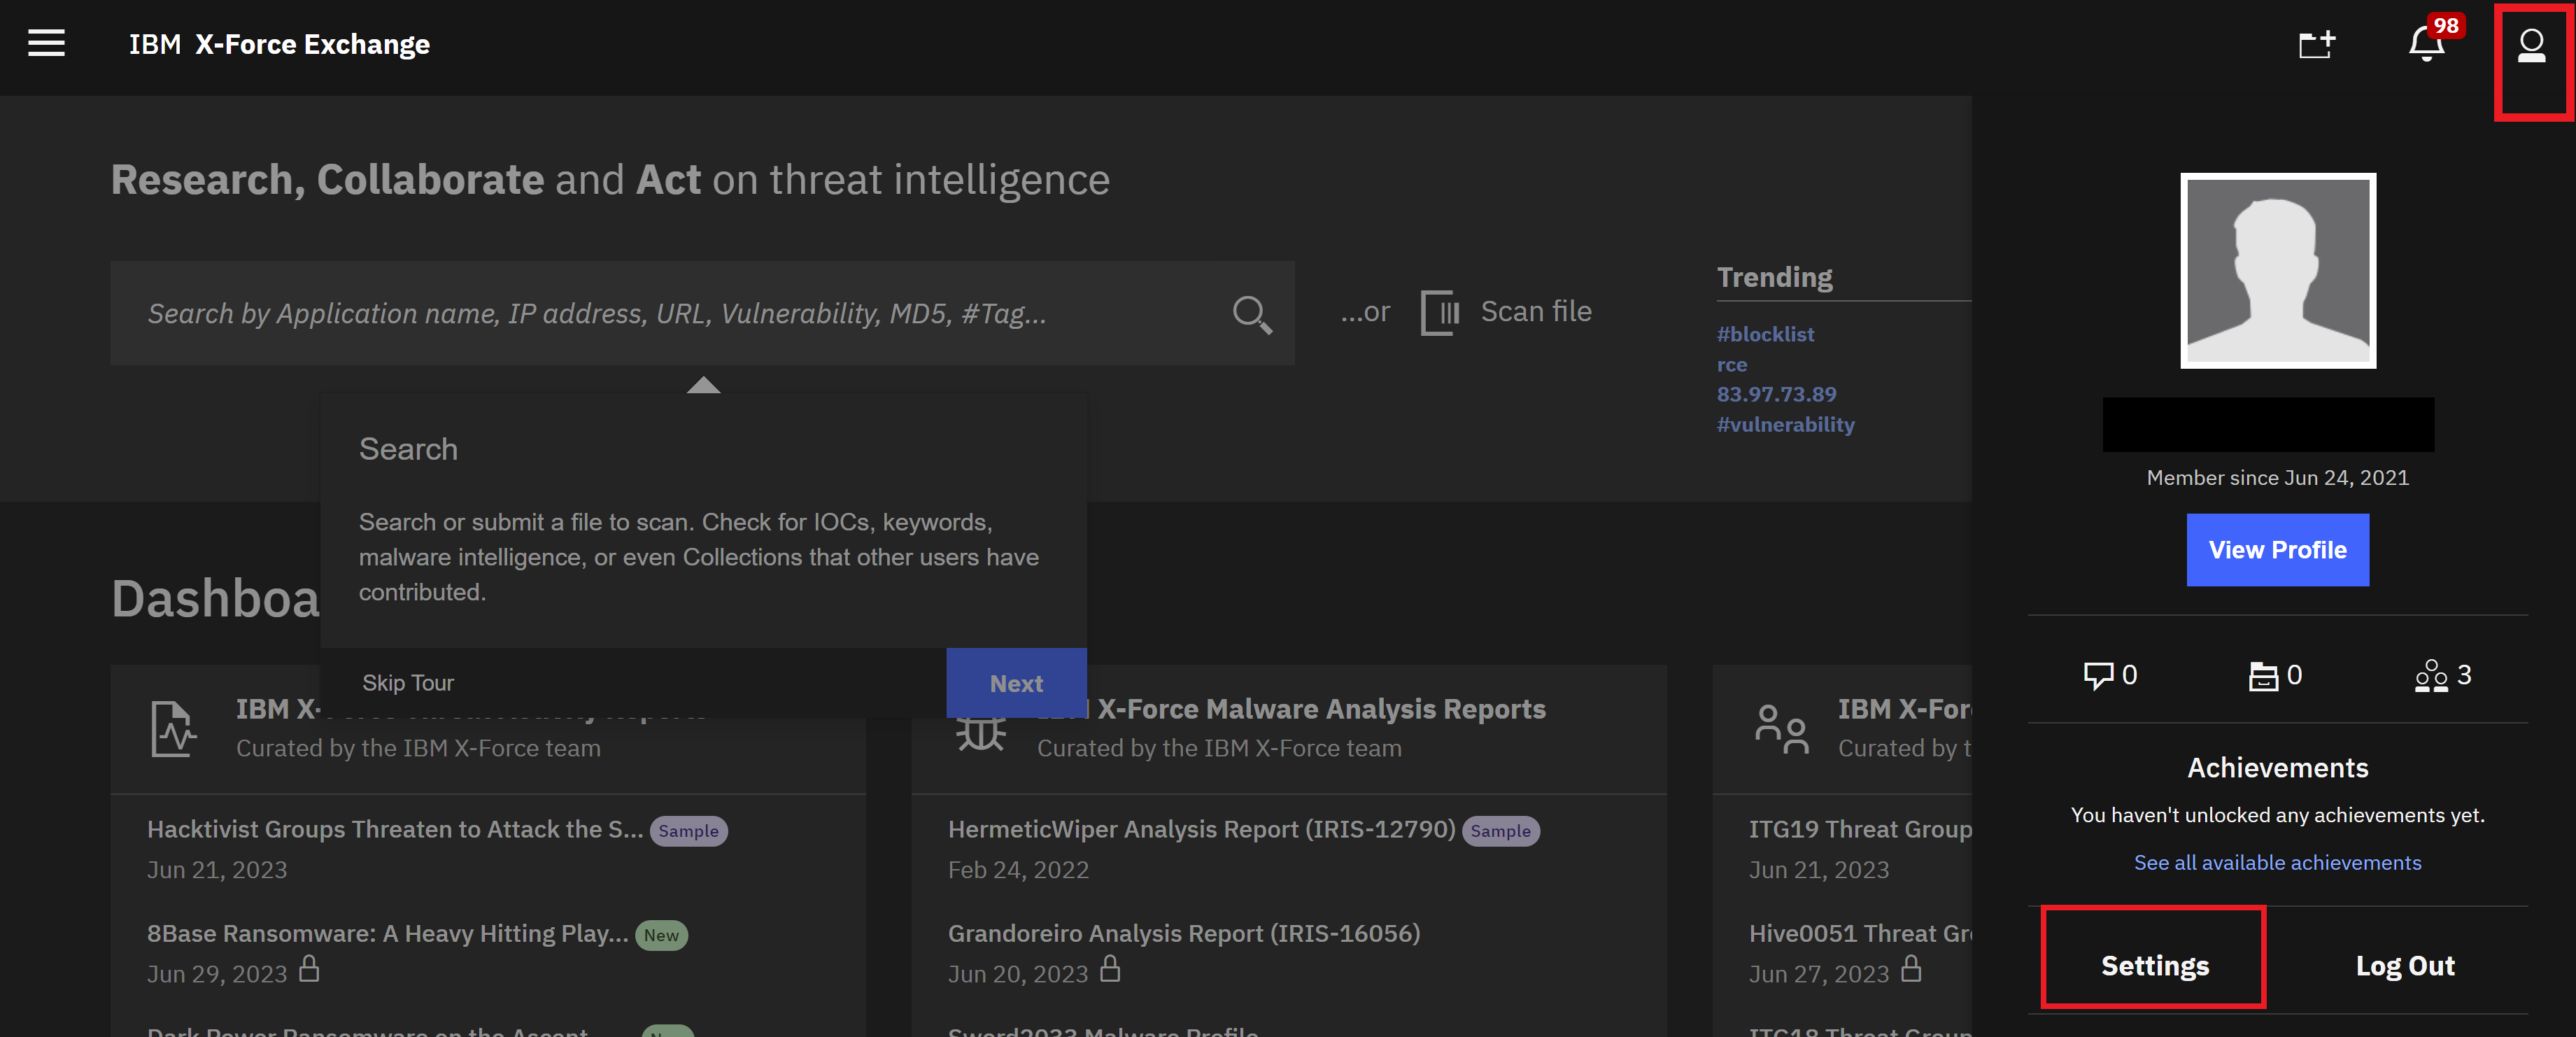The height and width of the screenshot is (1037, 2576).
Task: Click Log Out
Action: [2404, 966]
